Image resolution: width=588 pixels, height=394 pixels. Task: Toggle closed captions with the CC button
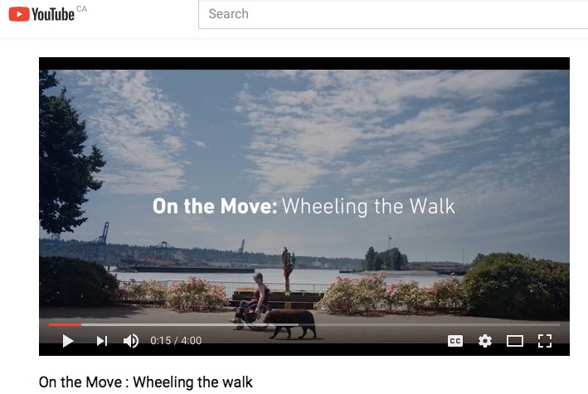pyautogui.click(x=454, y=341)
